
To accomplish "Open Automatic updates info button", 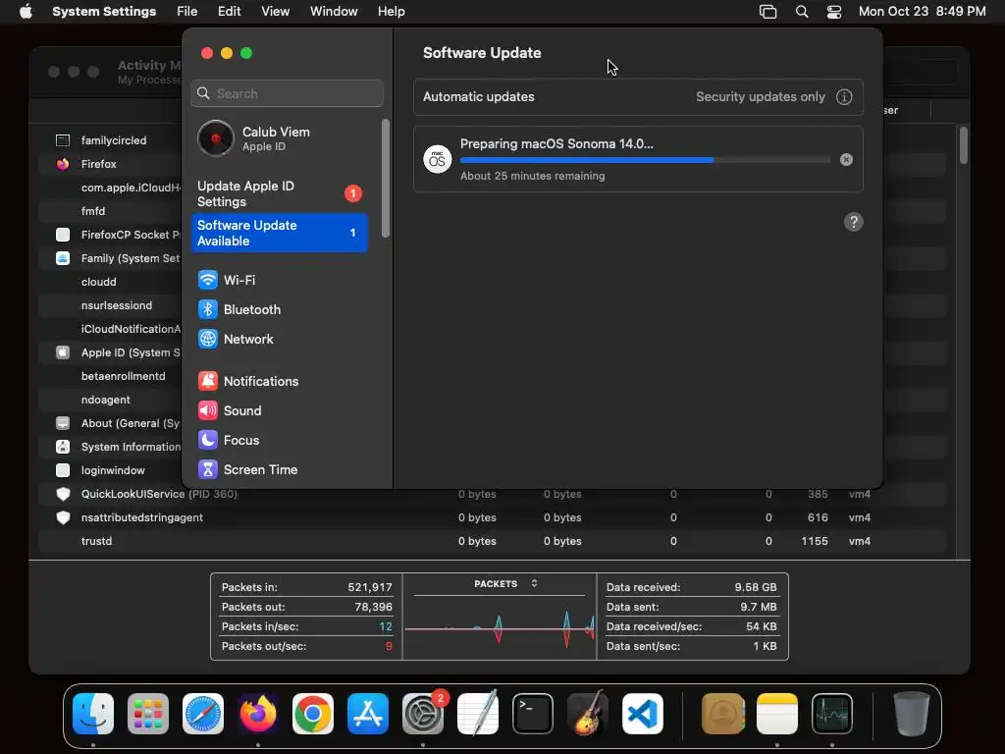I will (x=844, y=97).
